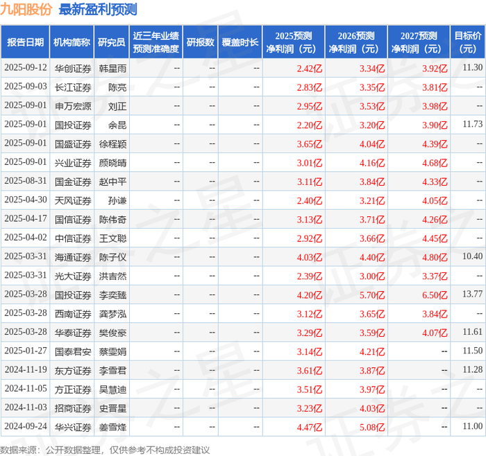Click 2027 profit value 6.50亿
The height and width of the screenshot is (456, 486).
click(x=435, y=295)
